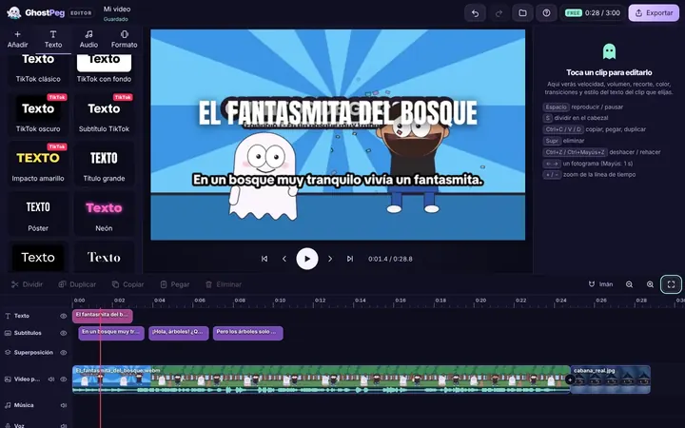Click the Música track note icon
Viewport: 685px width, 428px height.
(x=8, y=405)
